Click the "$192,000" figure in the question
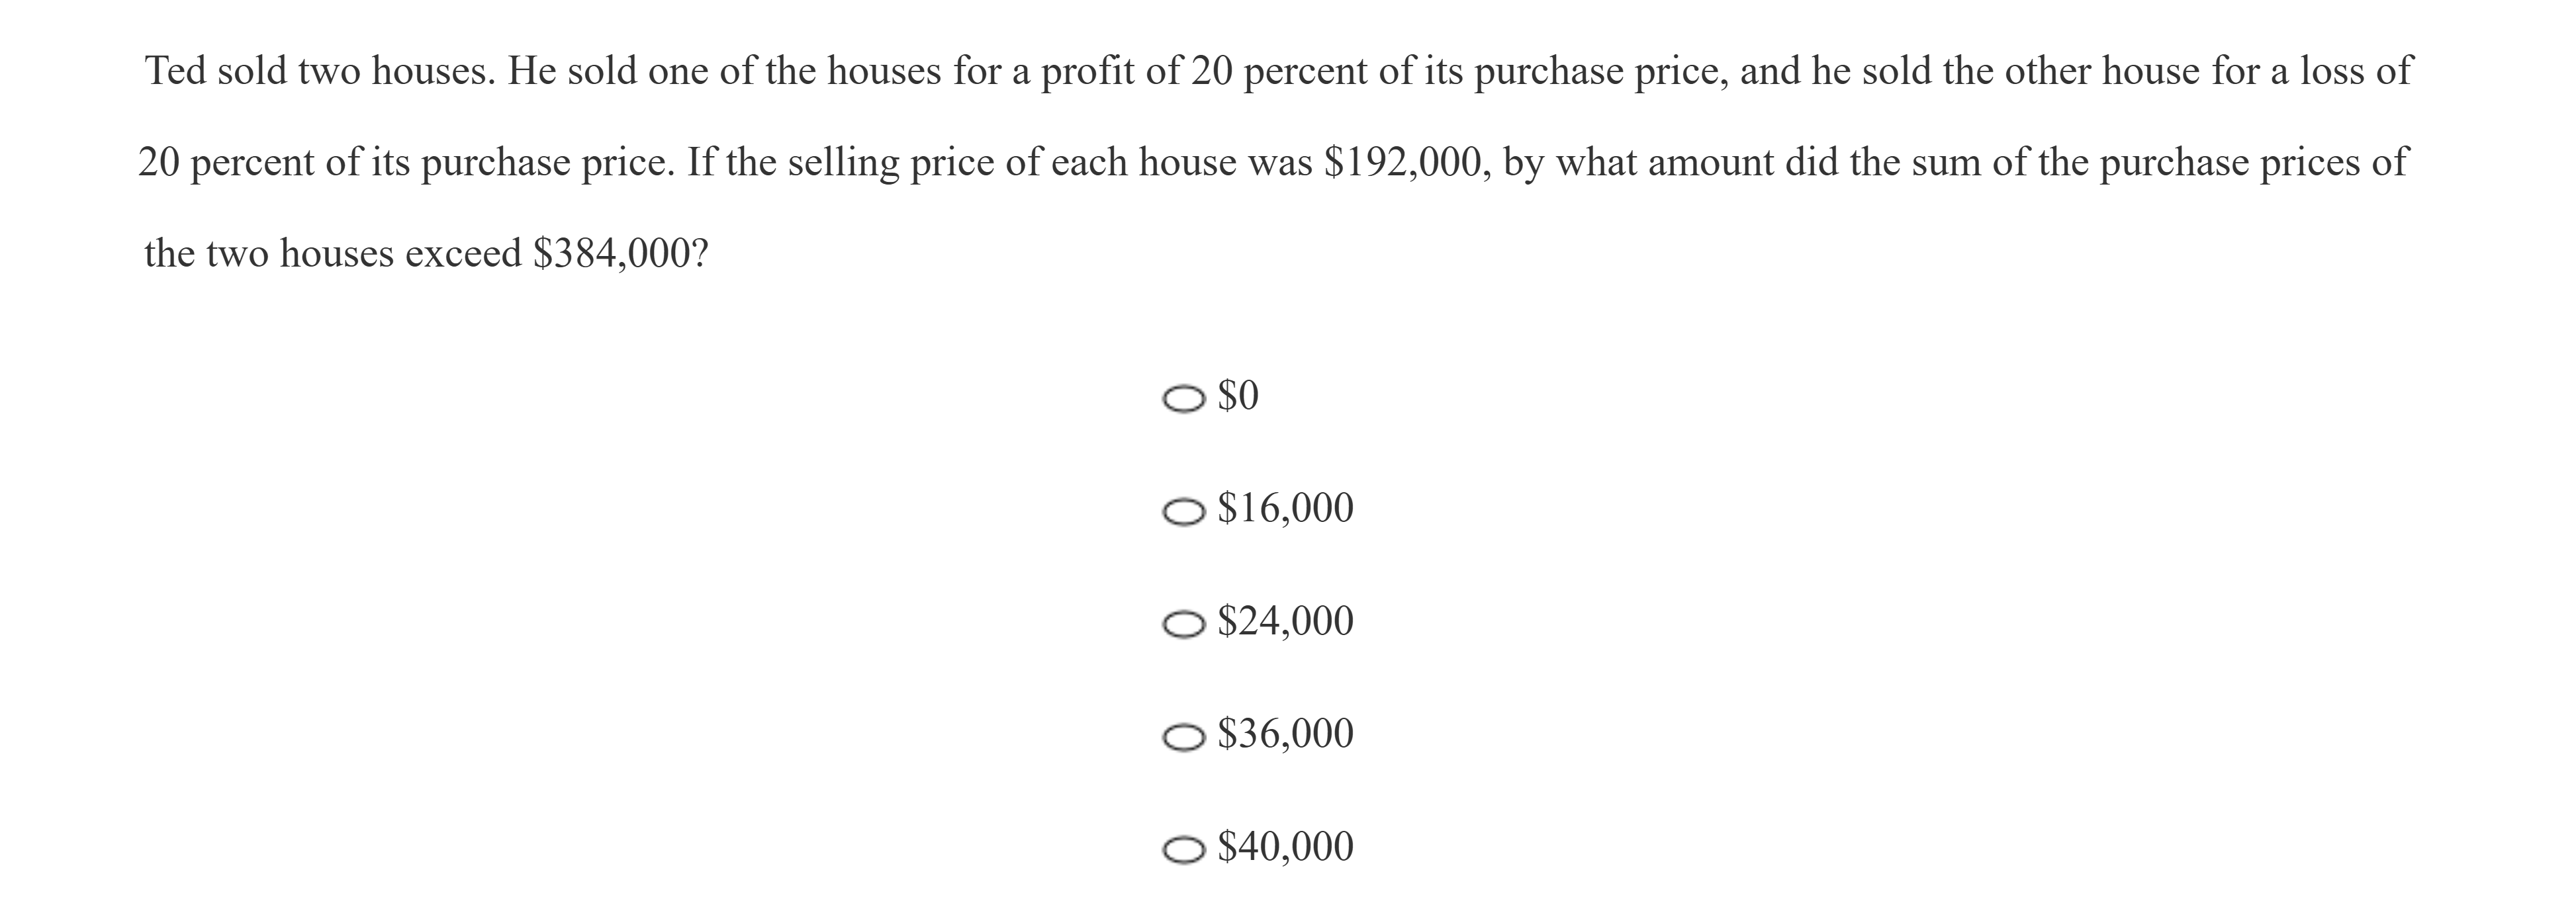The width and height of the screenshot is (2576, 901). click(x=1408, y=163)
